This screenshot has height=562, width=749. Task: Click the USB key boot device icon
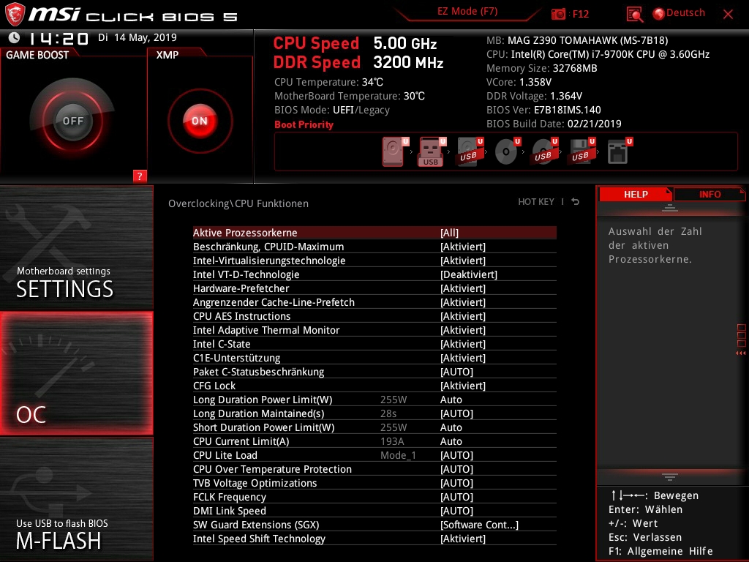point(432,151)
